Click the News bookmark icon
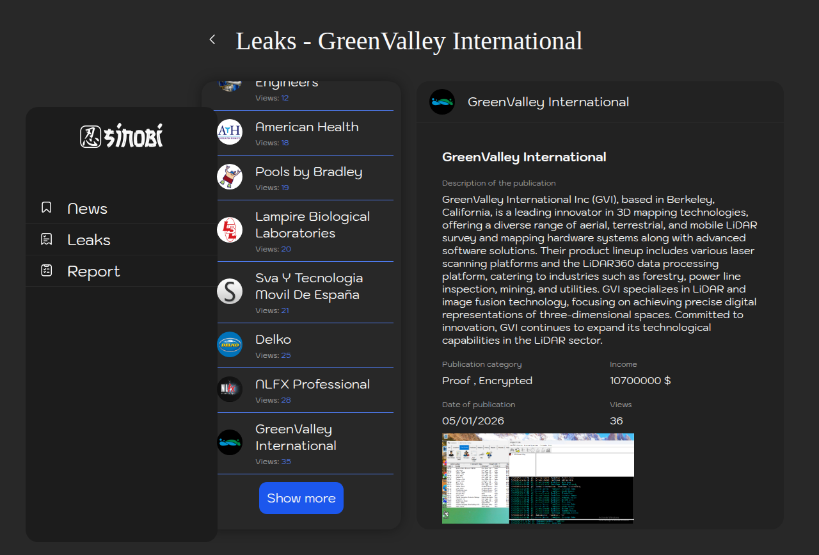Screen dimensions: 819x555 [x=47, y=208]
